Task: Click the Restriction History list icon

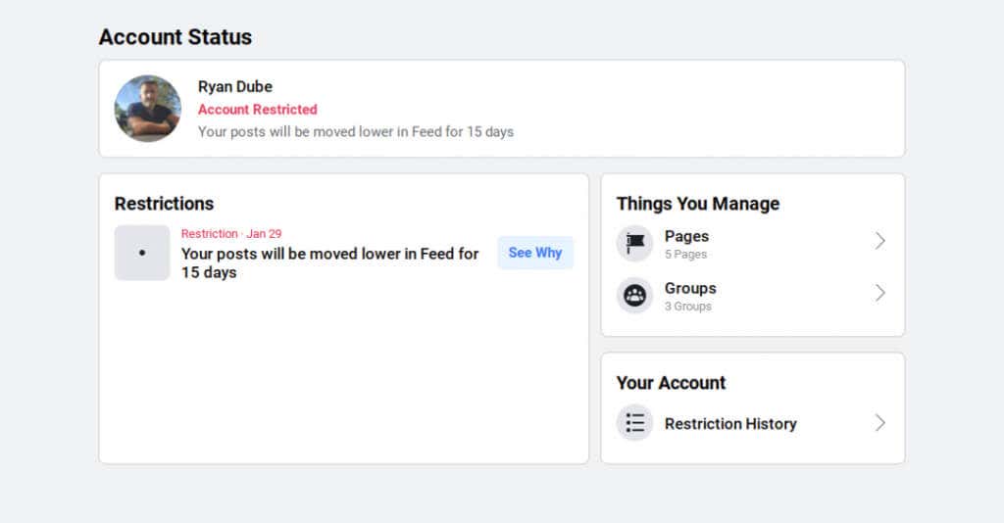Action: click(x=634, y=423)
